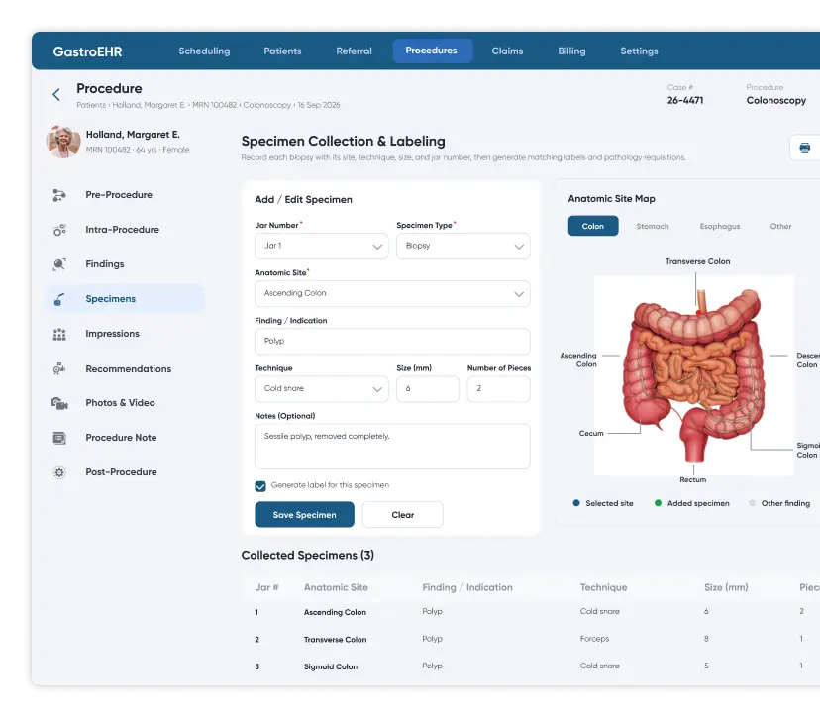Click Save Specimen button
The image size is (820, 717).
(x=304, y=515)
